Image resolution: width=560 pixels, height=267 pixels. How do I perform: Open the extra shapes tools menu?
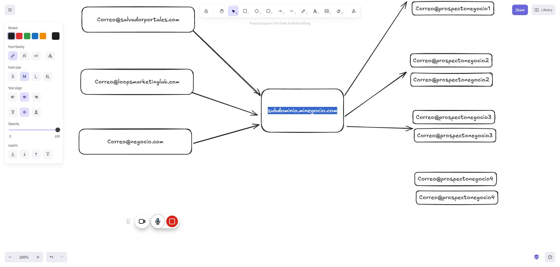(x=353, y=11)
